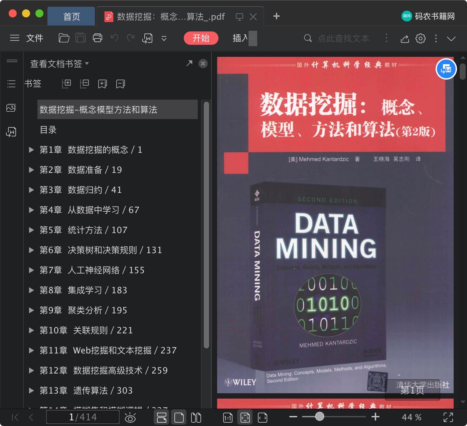Viewport: 467px width, 426px height.
Task: Click the page number field 1/414
Action: coord(83,417)
